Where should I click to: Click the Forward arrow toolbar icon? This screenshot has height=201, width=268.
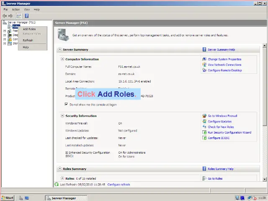(x=10, y=16)
